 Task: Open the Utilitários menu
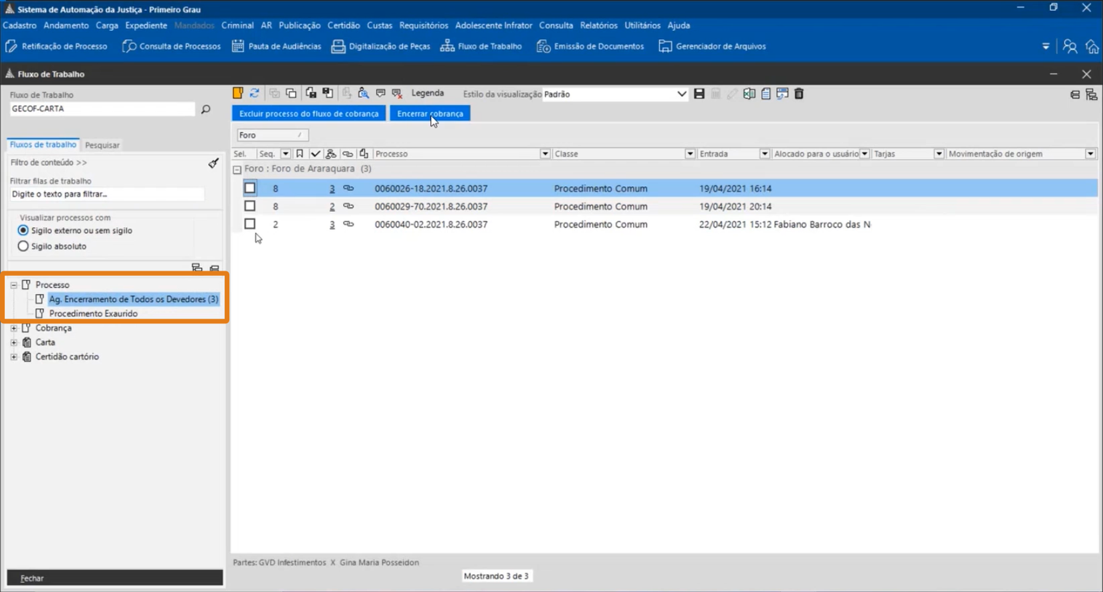pos(642,25)
